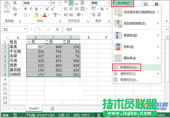Open fill color dropdown arrow
Viewport: 170px width, 118px height.
pyautogui.click(x=40, y=15)
